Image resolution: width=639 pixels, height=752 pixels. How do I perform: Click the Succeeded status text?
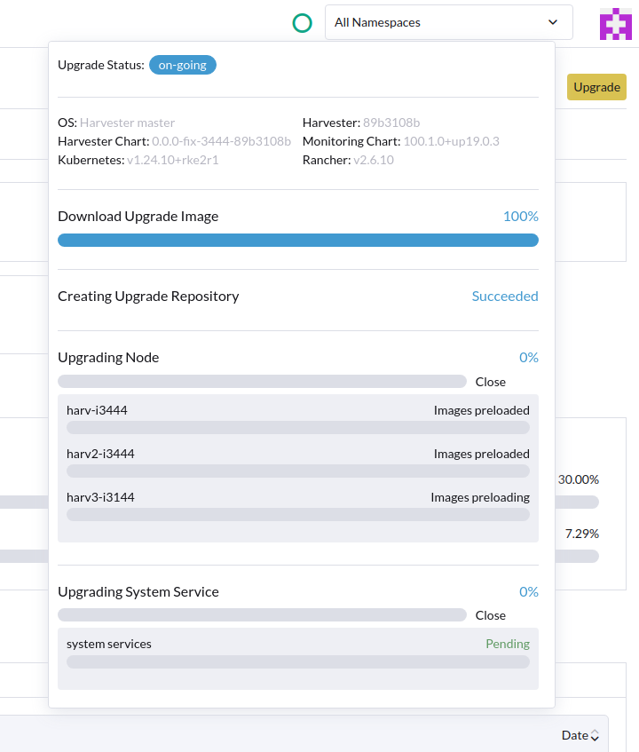(x=505, y=296)
